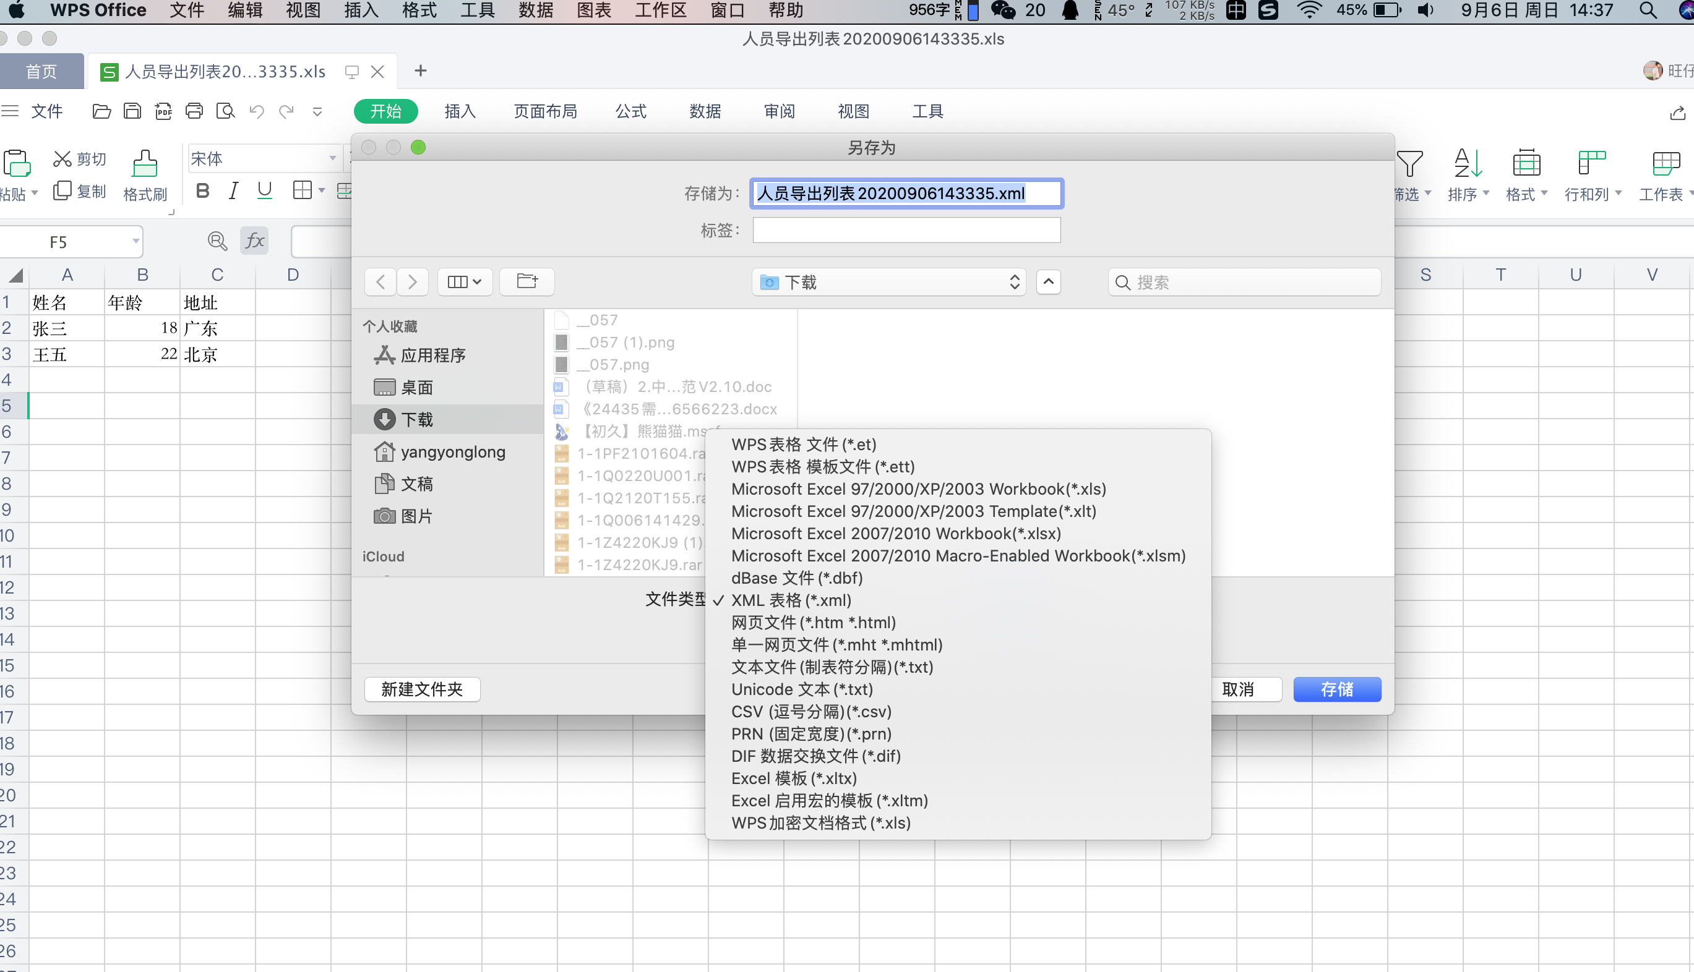This screenshot has height=972, width=1694.
Task: Click the print preview icon
Action: click(x=225, y=111)
